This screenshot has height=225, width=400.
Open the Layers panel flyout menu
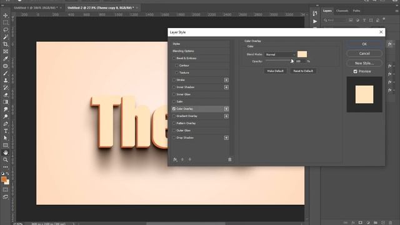click(x=397, y=11)
